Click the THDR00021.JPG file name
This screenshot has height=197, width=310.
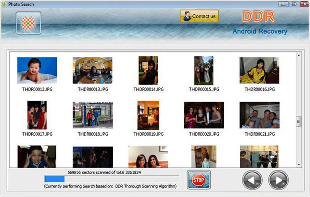pos(259,134)
